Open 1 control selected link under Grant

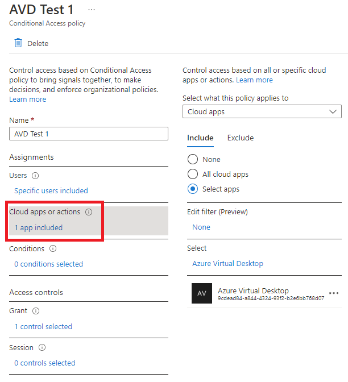[x=43, y=326]
